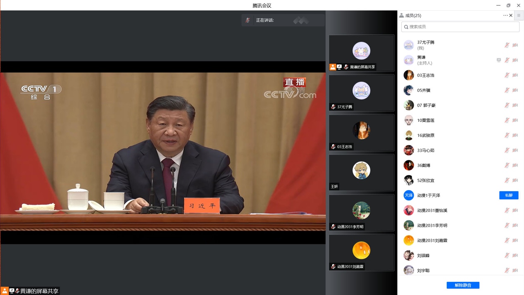Click the more options ellipsis in members panel
Image resolution: width=524 pixels, height=295 pixels.
coord(505,15)
